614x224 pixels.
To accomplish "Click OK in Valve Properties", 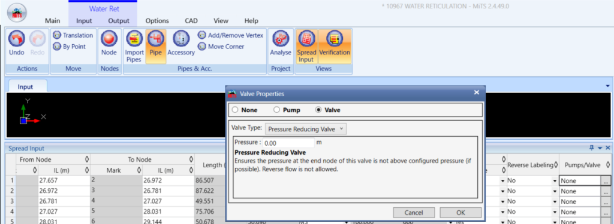I will tap(460, 213).
